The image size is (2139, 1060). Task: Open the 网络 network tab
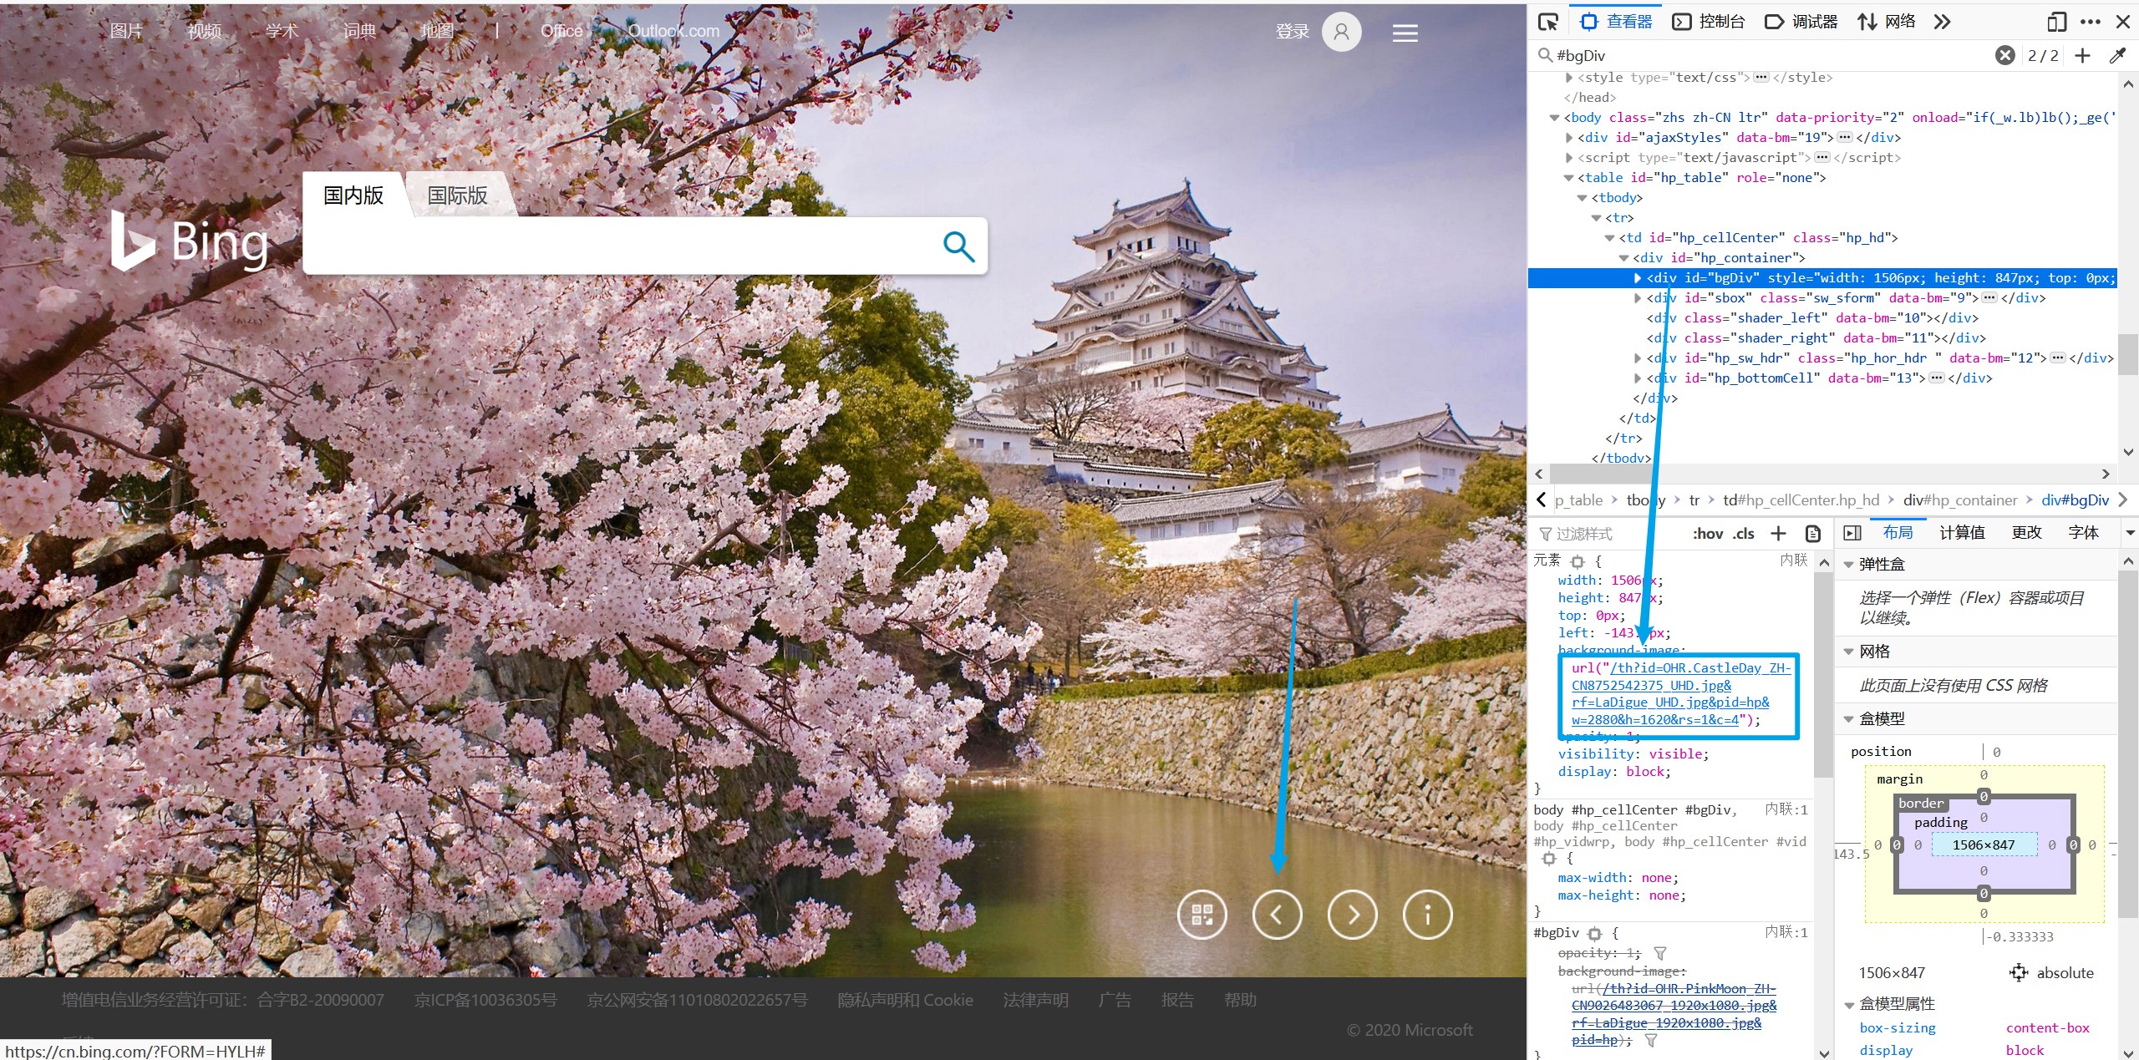1886,22
